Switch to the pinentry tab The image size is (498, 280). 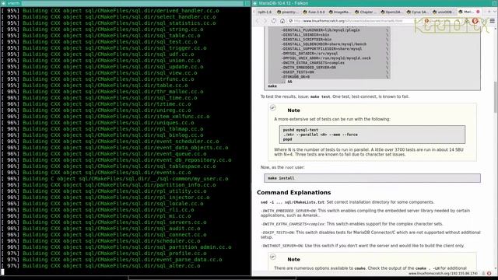pyautogui.click(x=287, y=12)
